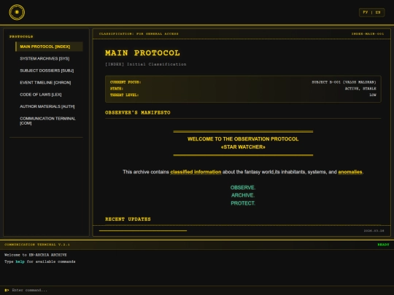The width and height of the screenshot is (394, 295).
Task: Open Code of Laws [LEX]
Action: tap(49, 95)
